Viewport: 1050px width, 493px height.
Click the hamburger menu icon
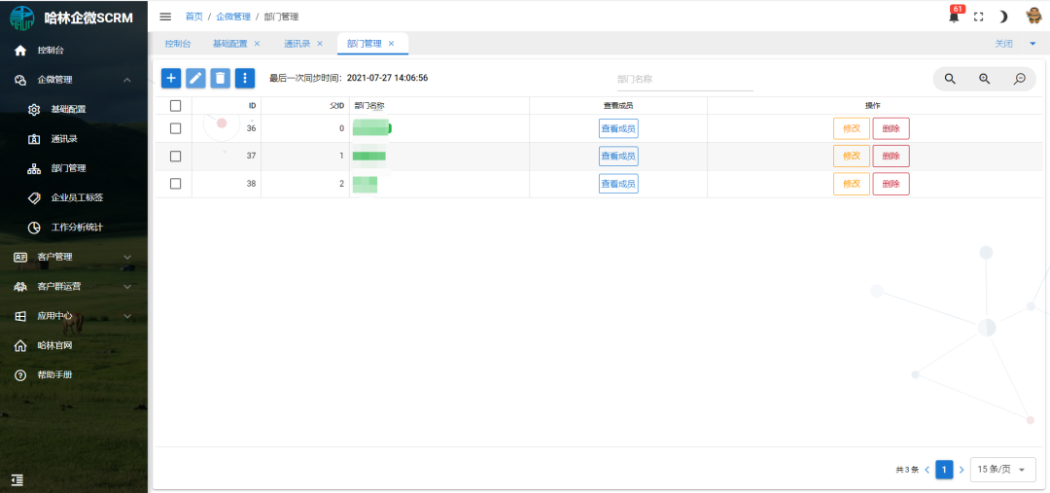pos(165,17)
